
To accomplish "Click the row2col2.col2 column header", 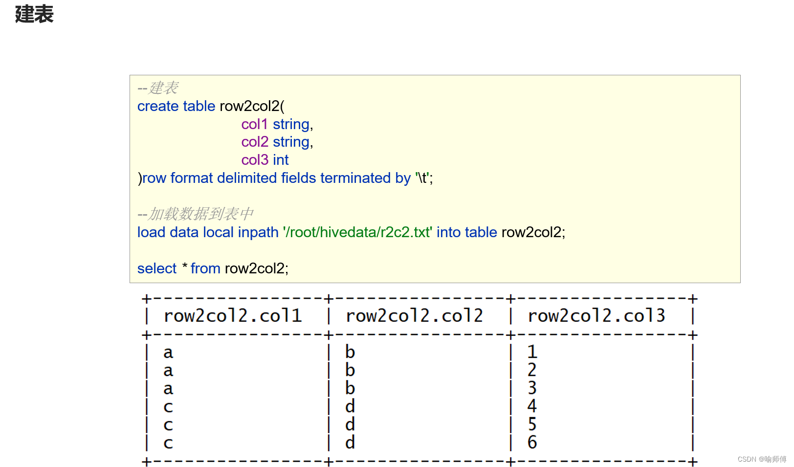I will [414, 316].
